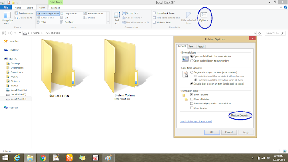Switch layout to Medium icons
This screenshot has height=162, width=288.
click(x=94, y=13)
